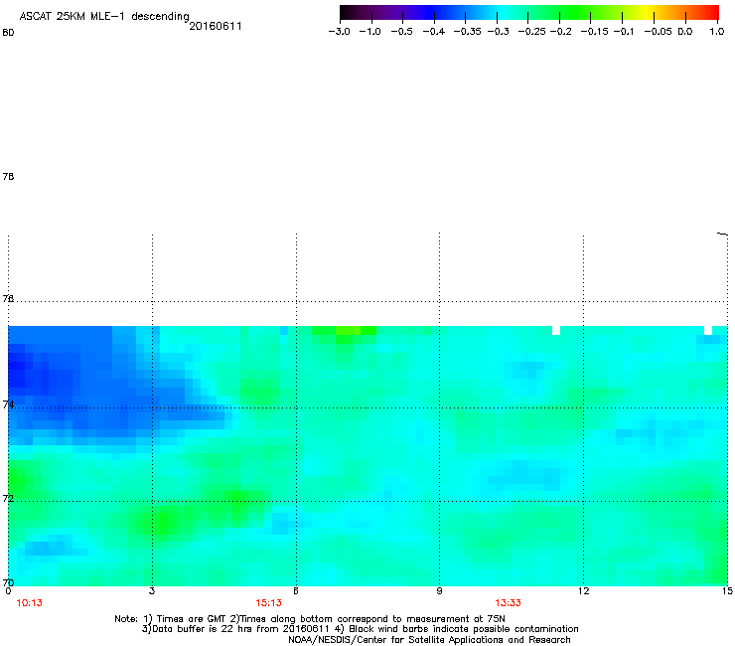Click the 3 longitude axis label
Image resolution: width=735 pixels, height=646 pixels.
click(x=152, y=591)
